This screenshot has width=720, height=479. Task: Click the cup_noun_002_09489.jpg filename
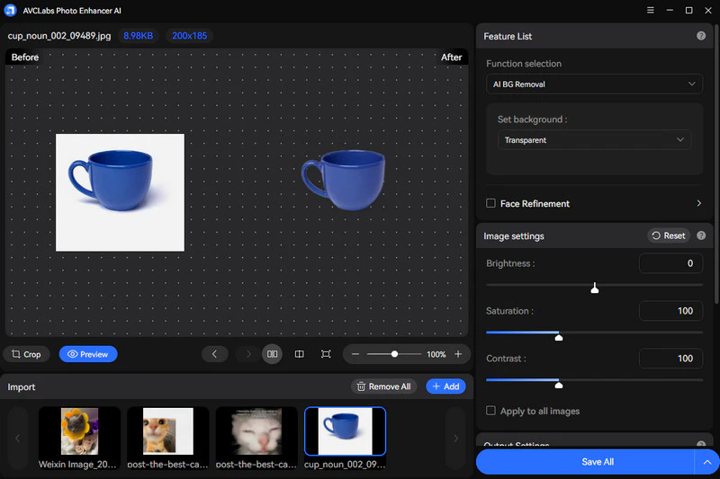59,36
